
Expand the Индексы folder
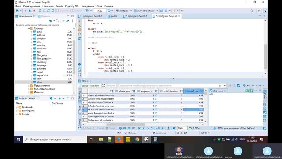[x=29, y=92]
